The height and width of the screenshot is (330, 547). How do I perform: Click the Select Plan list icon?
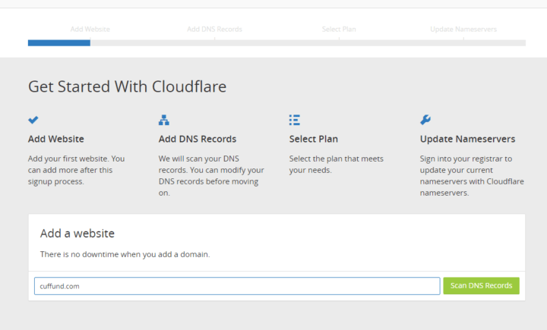click(x=295, y=120)
